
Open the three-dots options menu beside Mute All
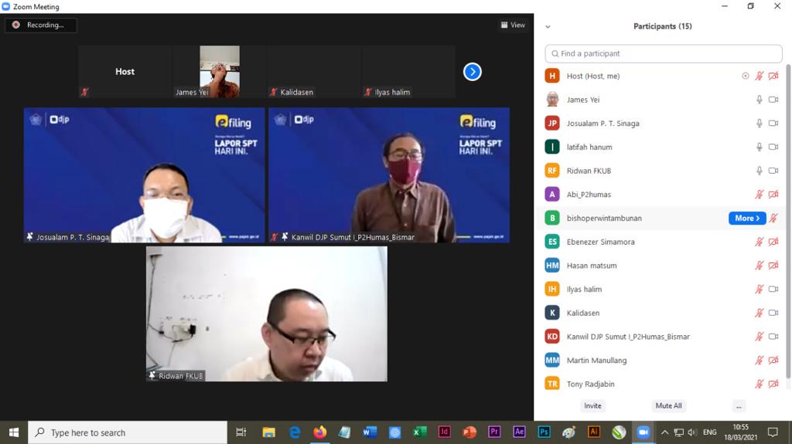click(x=739, y=405)
